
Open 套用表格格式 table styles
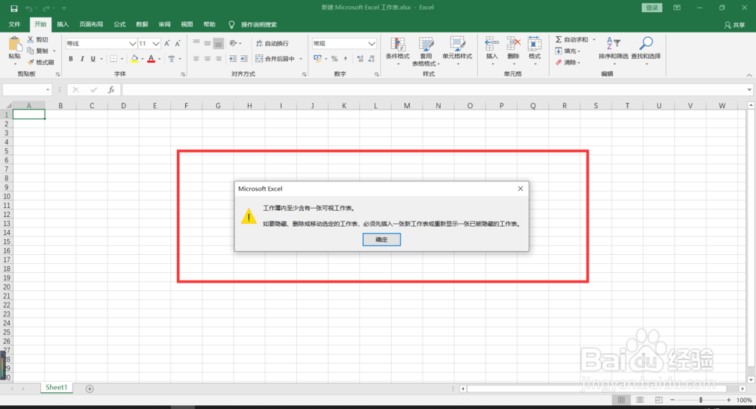[426, 51]
